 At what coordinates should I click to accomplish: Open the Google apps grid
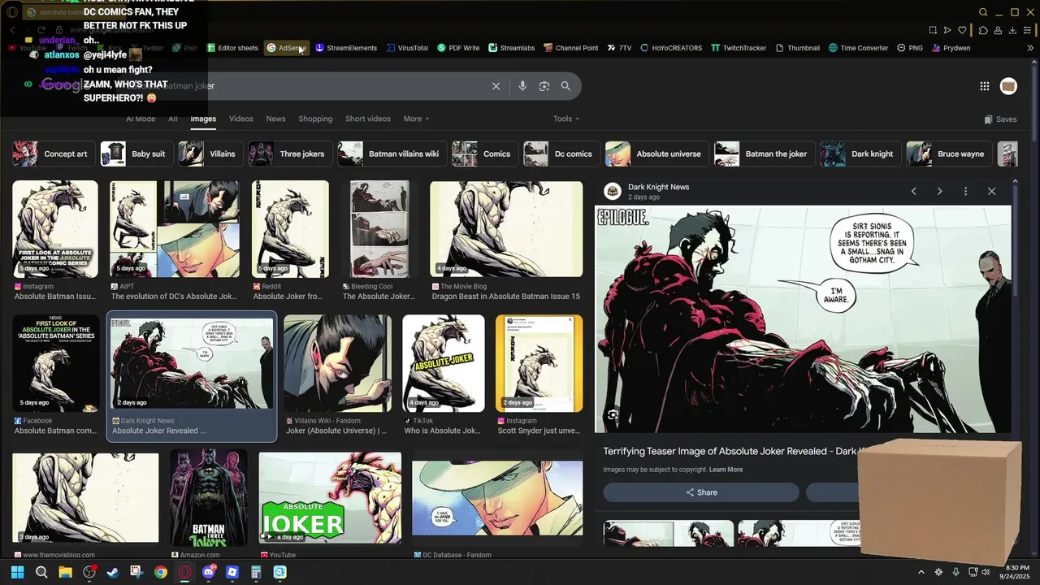pyautogui.click(x=985, y=86)
